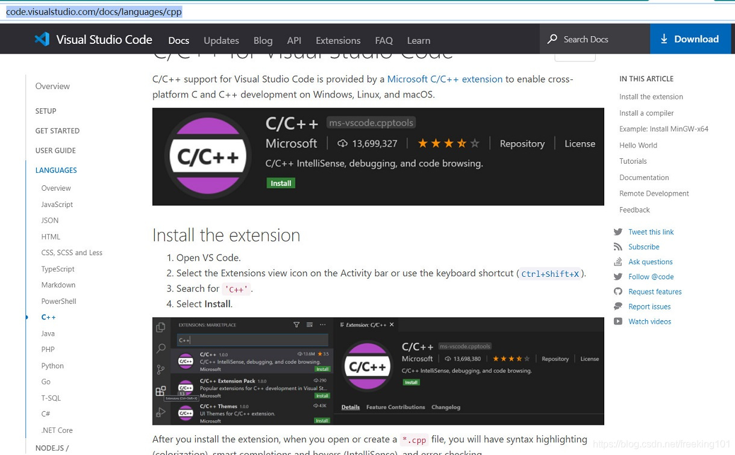Click the Twitter icon beside Follow @code
Screen dimensions: 735x455
click(619, 276)
